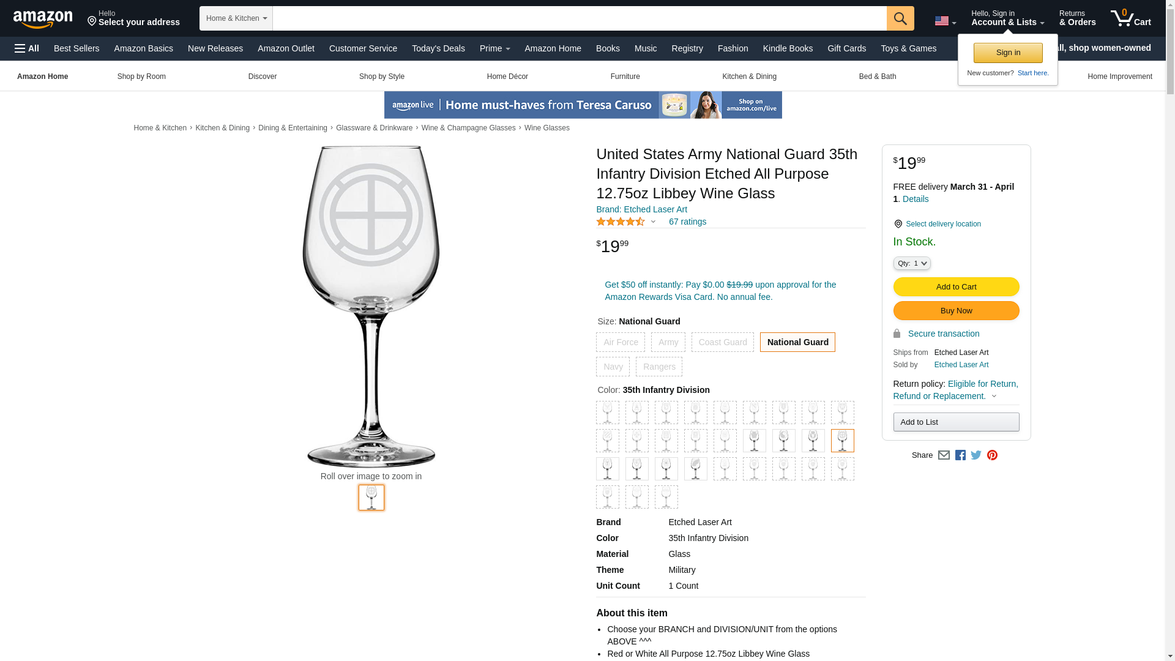Select the Air Force size option
The width and height of the screenshot is (1175, 661).
point(621,342)
